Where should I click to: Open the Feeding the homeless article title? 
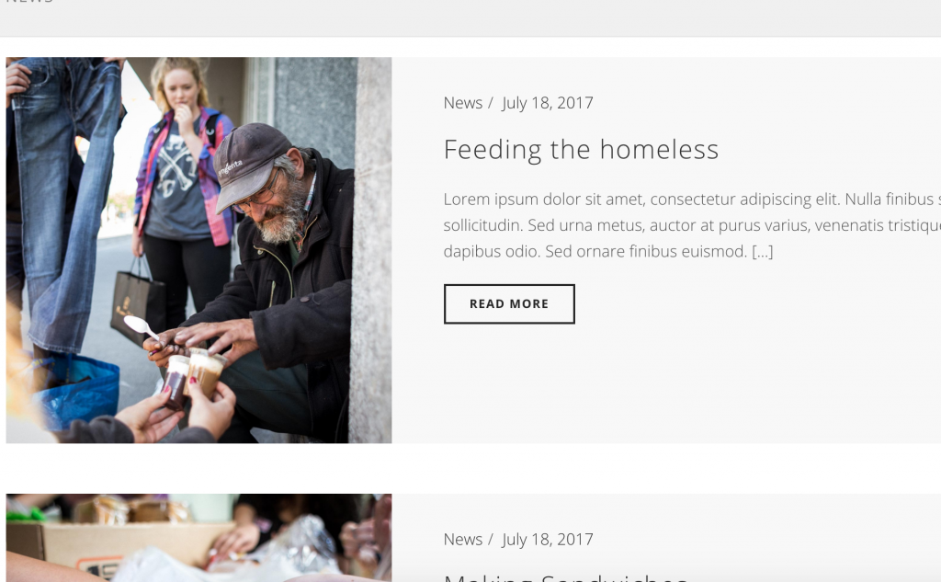click(581, 150)
